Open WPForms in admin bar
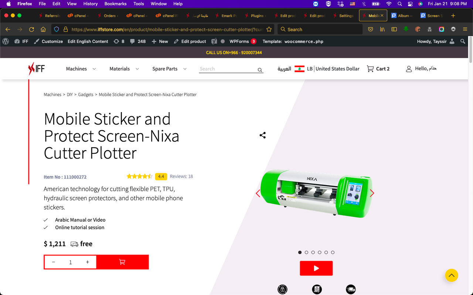Viewport: 473px width, 295px height. point(243,41)
